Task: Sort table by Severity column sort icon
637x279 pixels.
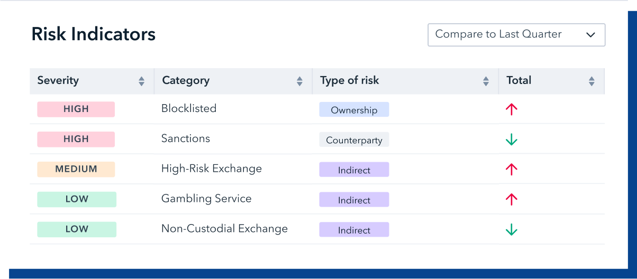Action: point(141,81)
